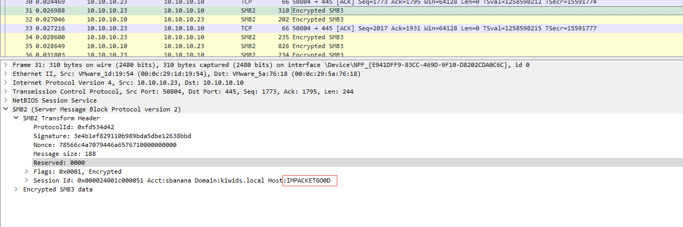Click the Info cell of packet 31

tap(318, 10)
